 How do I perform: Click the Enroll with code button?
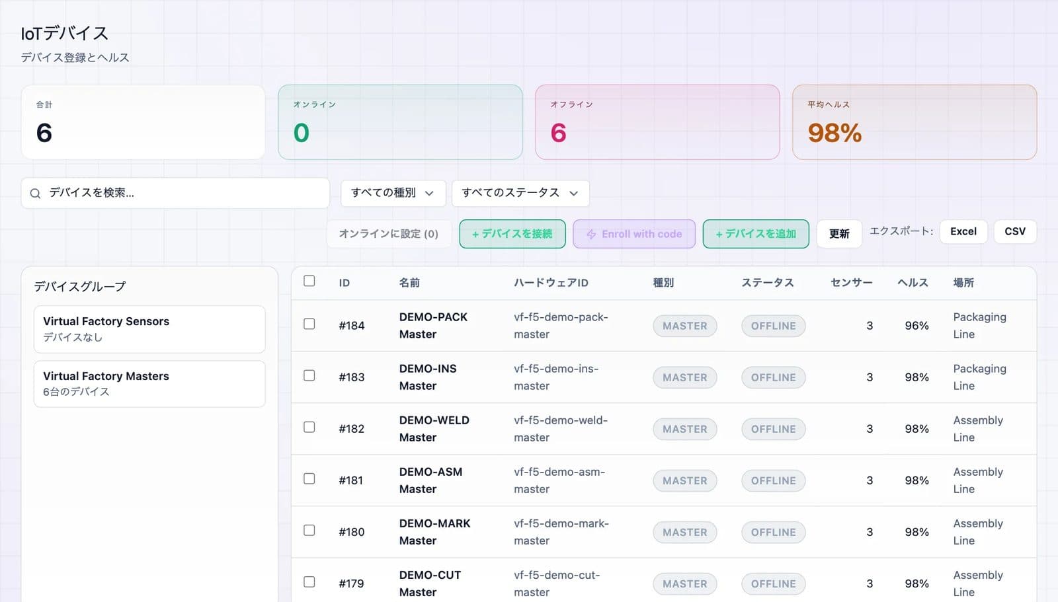click(x=634, y=234)
